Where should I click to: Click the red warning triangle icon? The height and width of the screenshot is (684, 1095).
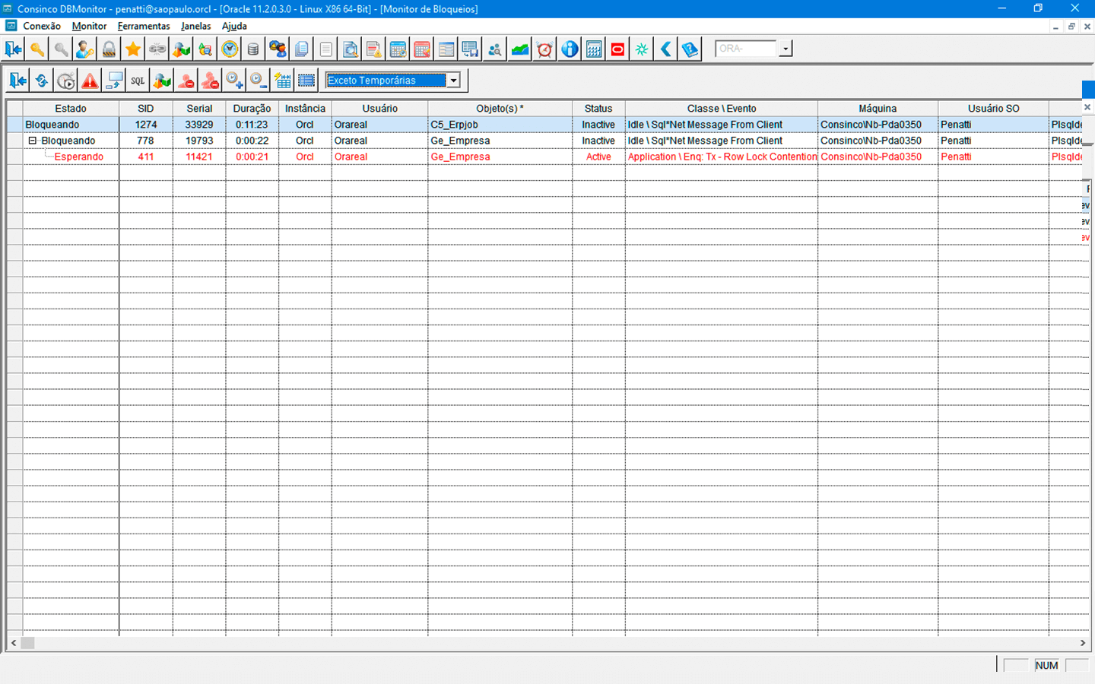coord(90,81)
